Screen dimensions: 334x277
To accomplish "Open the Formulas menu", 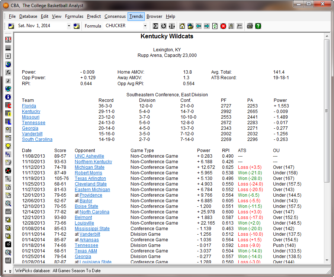I will [x=74, y=16].
